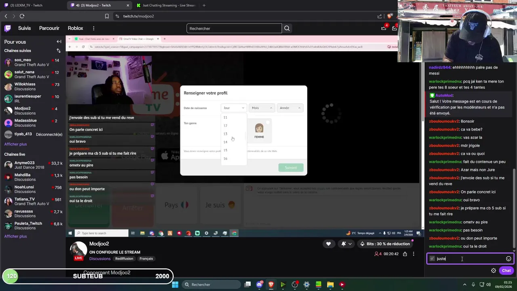Open the Brave browser taskbar icon
Viewport: 517px width, 291px height.
[x=271, y=285]
